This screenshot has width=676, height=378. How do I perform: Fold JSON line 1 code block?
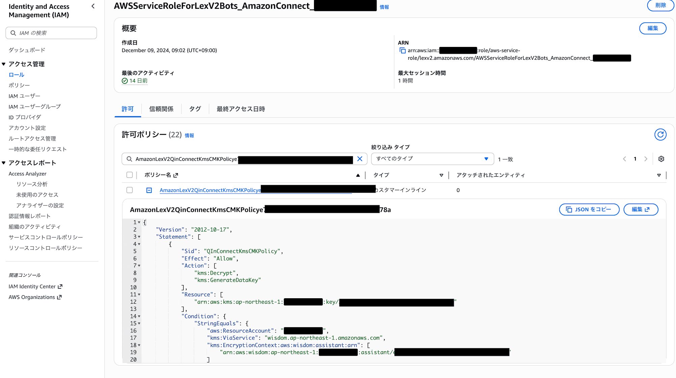(139, 222)
